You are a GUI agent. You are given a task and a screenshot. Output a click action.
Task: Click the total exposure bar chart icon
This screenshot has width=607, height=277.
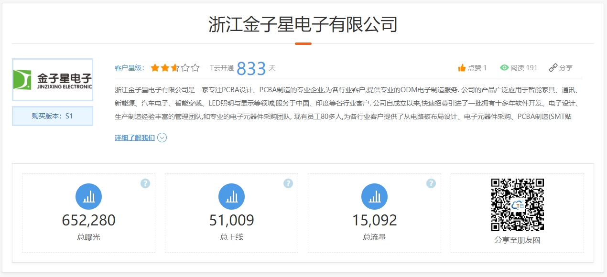88,196
